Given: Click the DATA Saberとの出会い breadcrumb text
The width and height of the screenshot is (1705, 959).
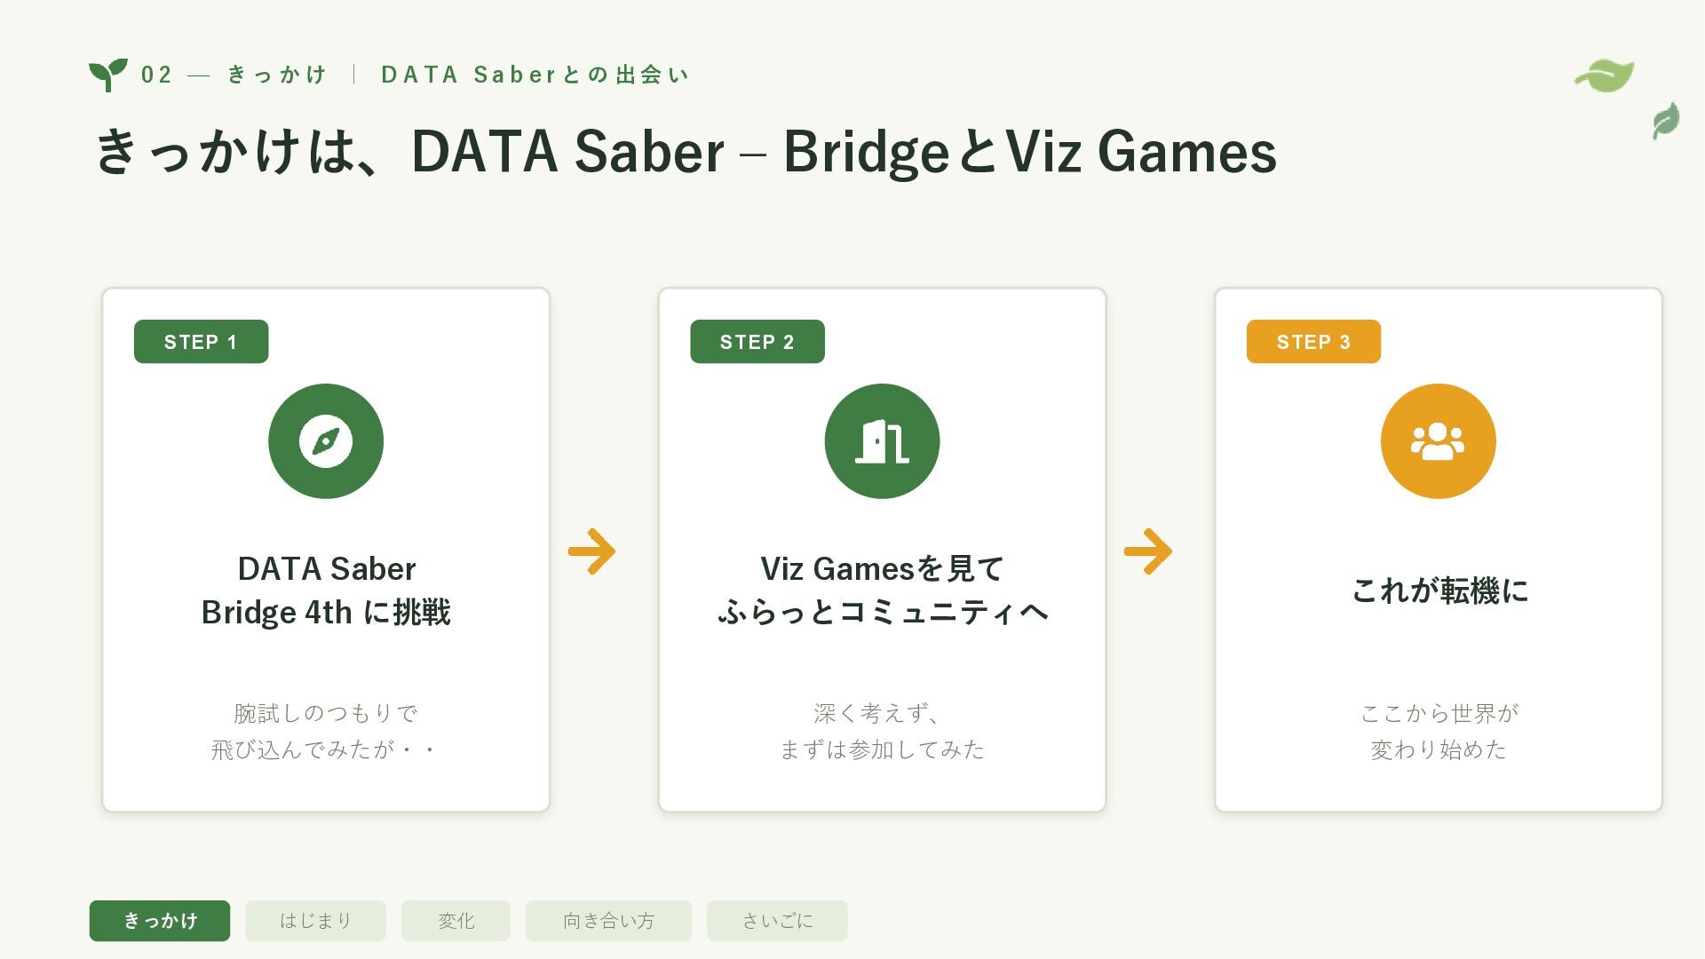Looking at the screenshot, I should tap(535, 75).
